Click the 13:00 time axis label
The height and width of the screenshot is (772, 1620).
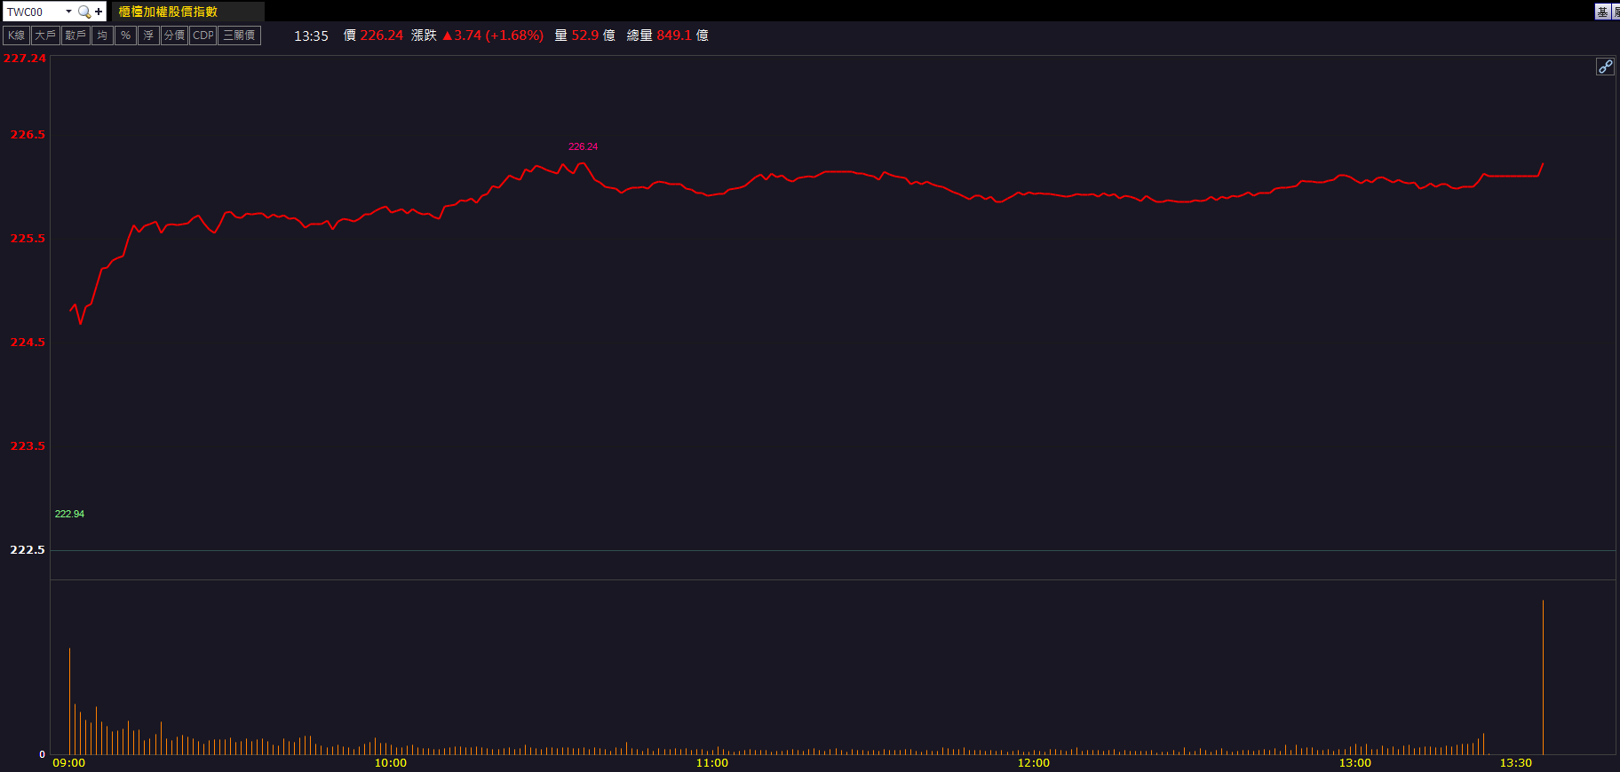pyautogui.click(x=1355, y=763)
